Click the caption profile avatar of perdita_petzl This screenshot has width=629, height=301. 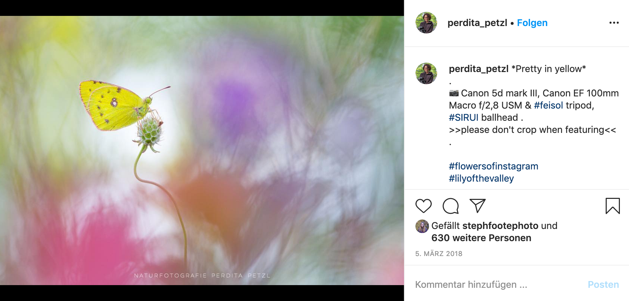click(426, 73)
